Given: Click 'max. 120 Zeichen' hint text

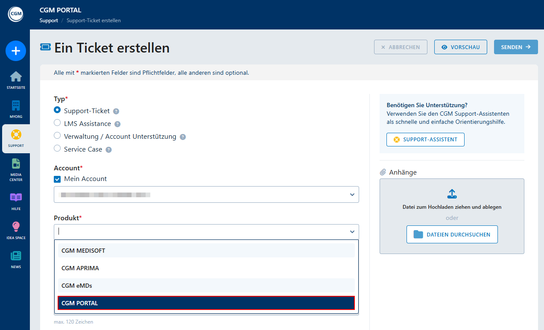Looking at the screenshot, I should [73, 322].
